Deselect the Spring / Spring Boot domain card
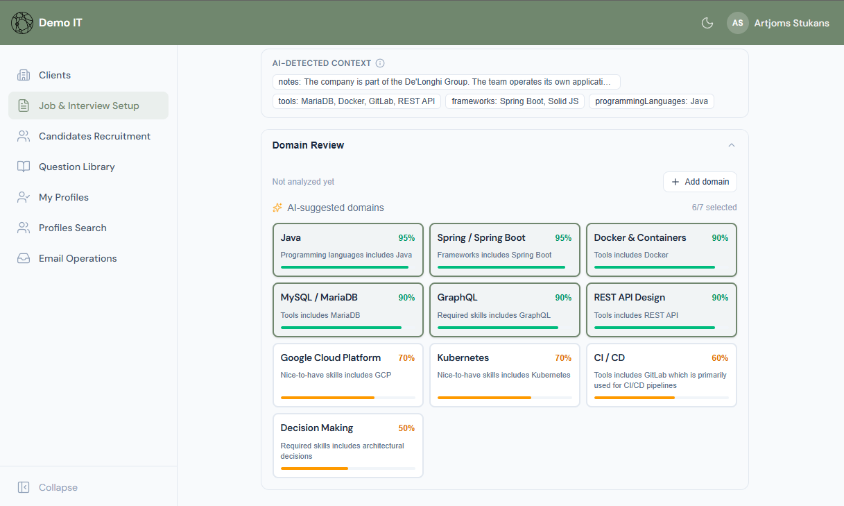 coord(505,250)
